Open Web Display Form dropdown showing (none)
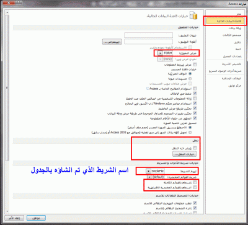The image size is (248, 225). pyautogui.click(x=160, y=59)
